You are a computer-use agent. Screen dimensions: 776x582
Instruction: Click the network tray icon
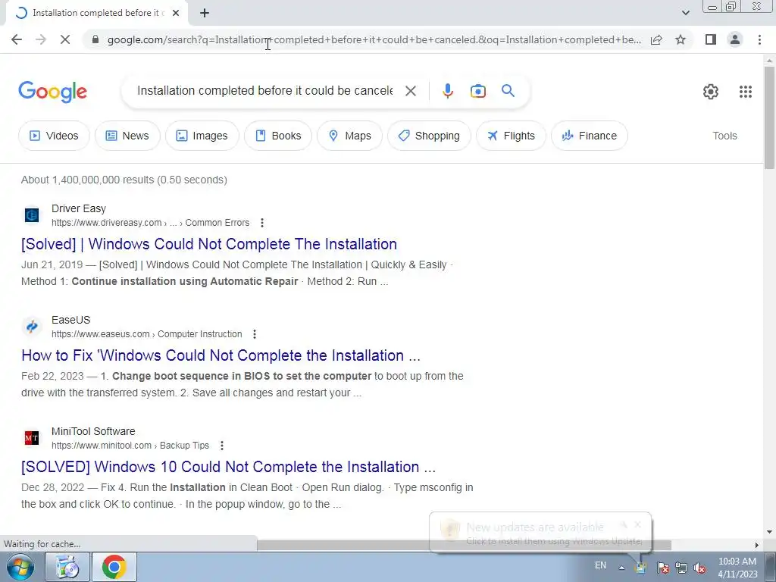681,568
